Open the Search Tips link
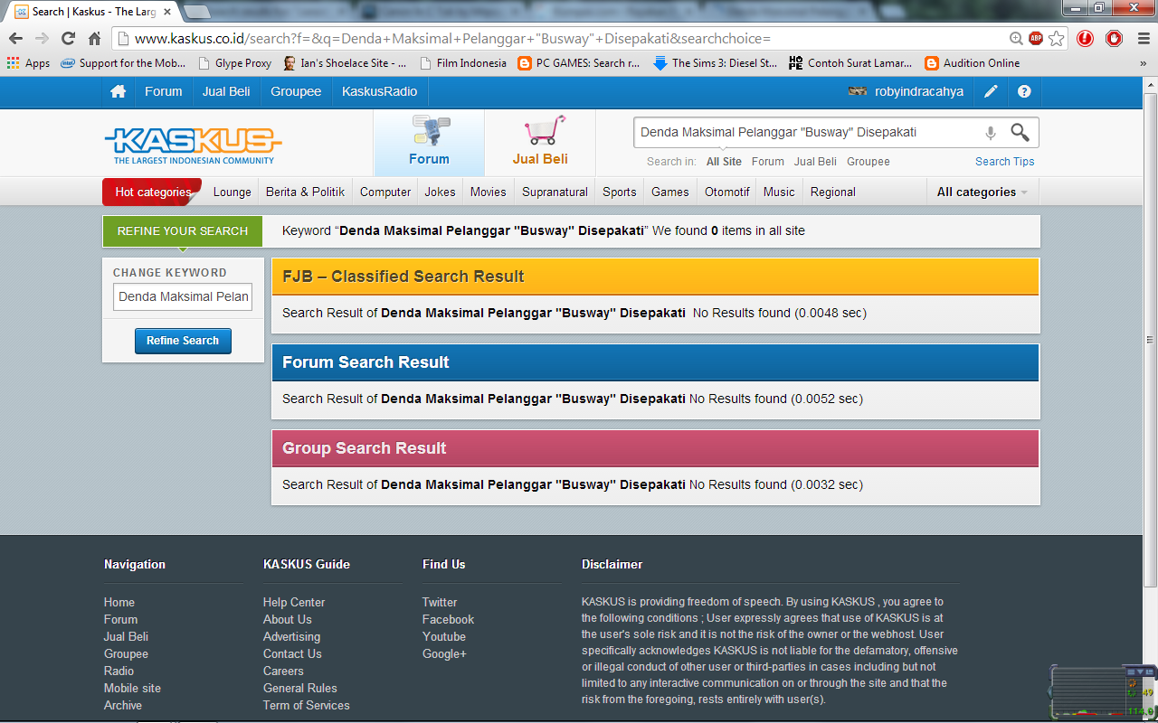Screen dimensions: 1158x723 (1005, 162)
